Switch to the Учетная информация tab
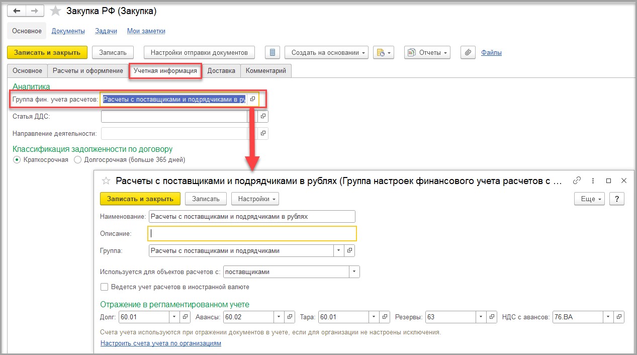Viewport: 637px width, 355px height. (x=165, y=71)
